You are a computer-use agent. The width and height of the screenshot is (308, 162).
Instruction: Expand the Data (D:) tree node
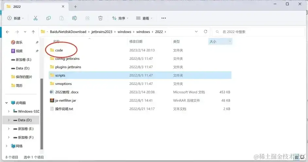coord(9,120)
